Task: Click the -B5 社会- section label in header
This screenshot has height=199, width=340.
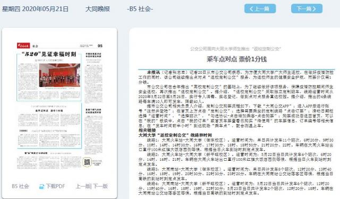Action: 140,9
